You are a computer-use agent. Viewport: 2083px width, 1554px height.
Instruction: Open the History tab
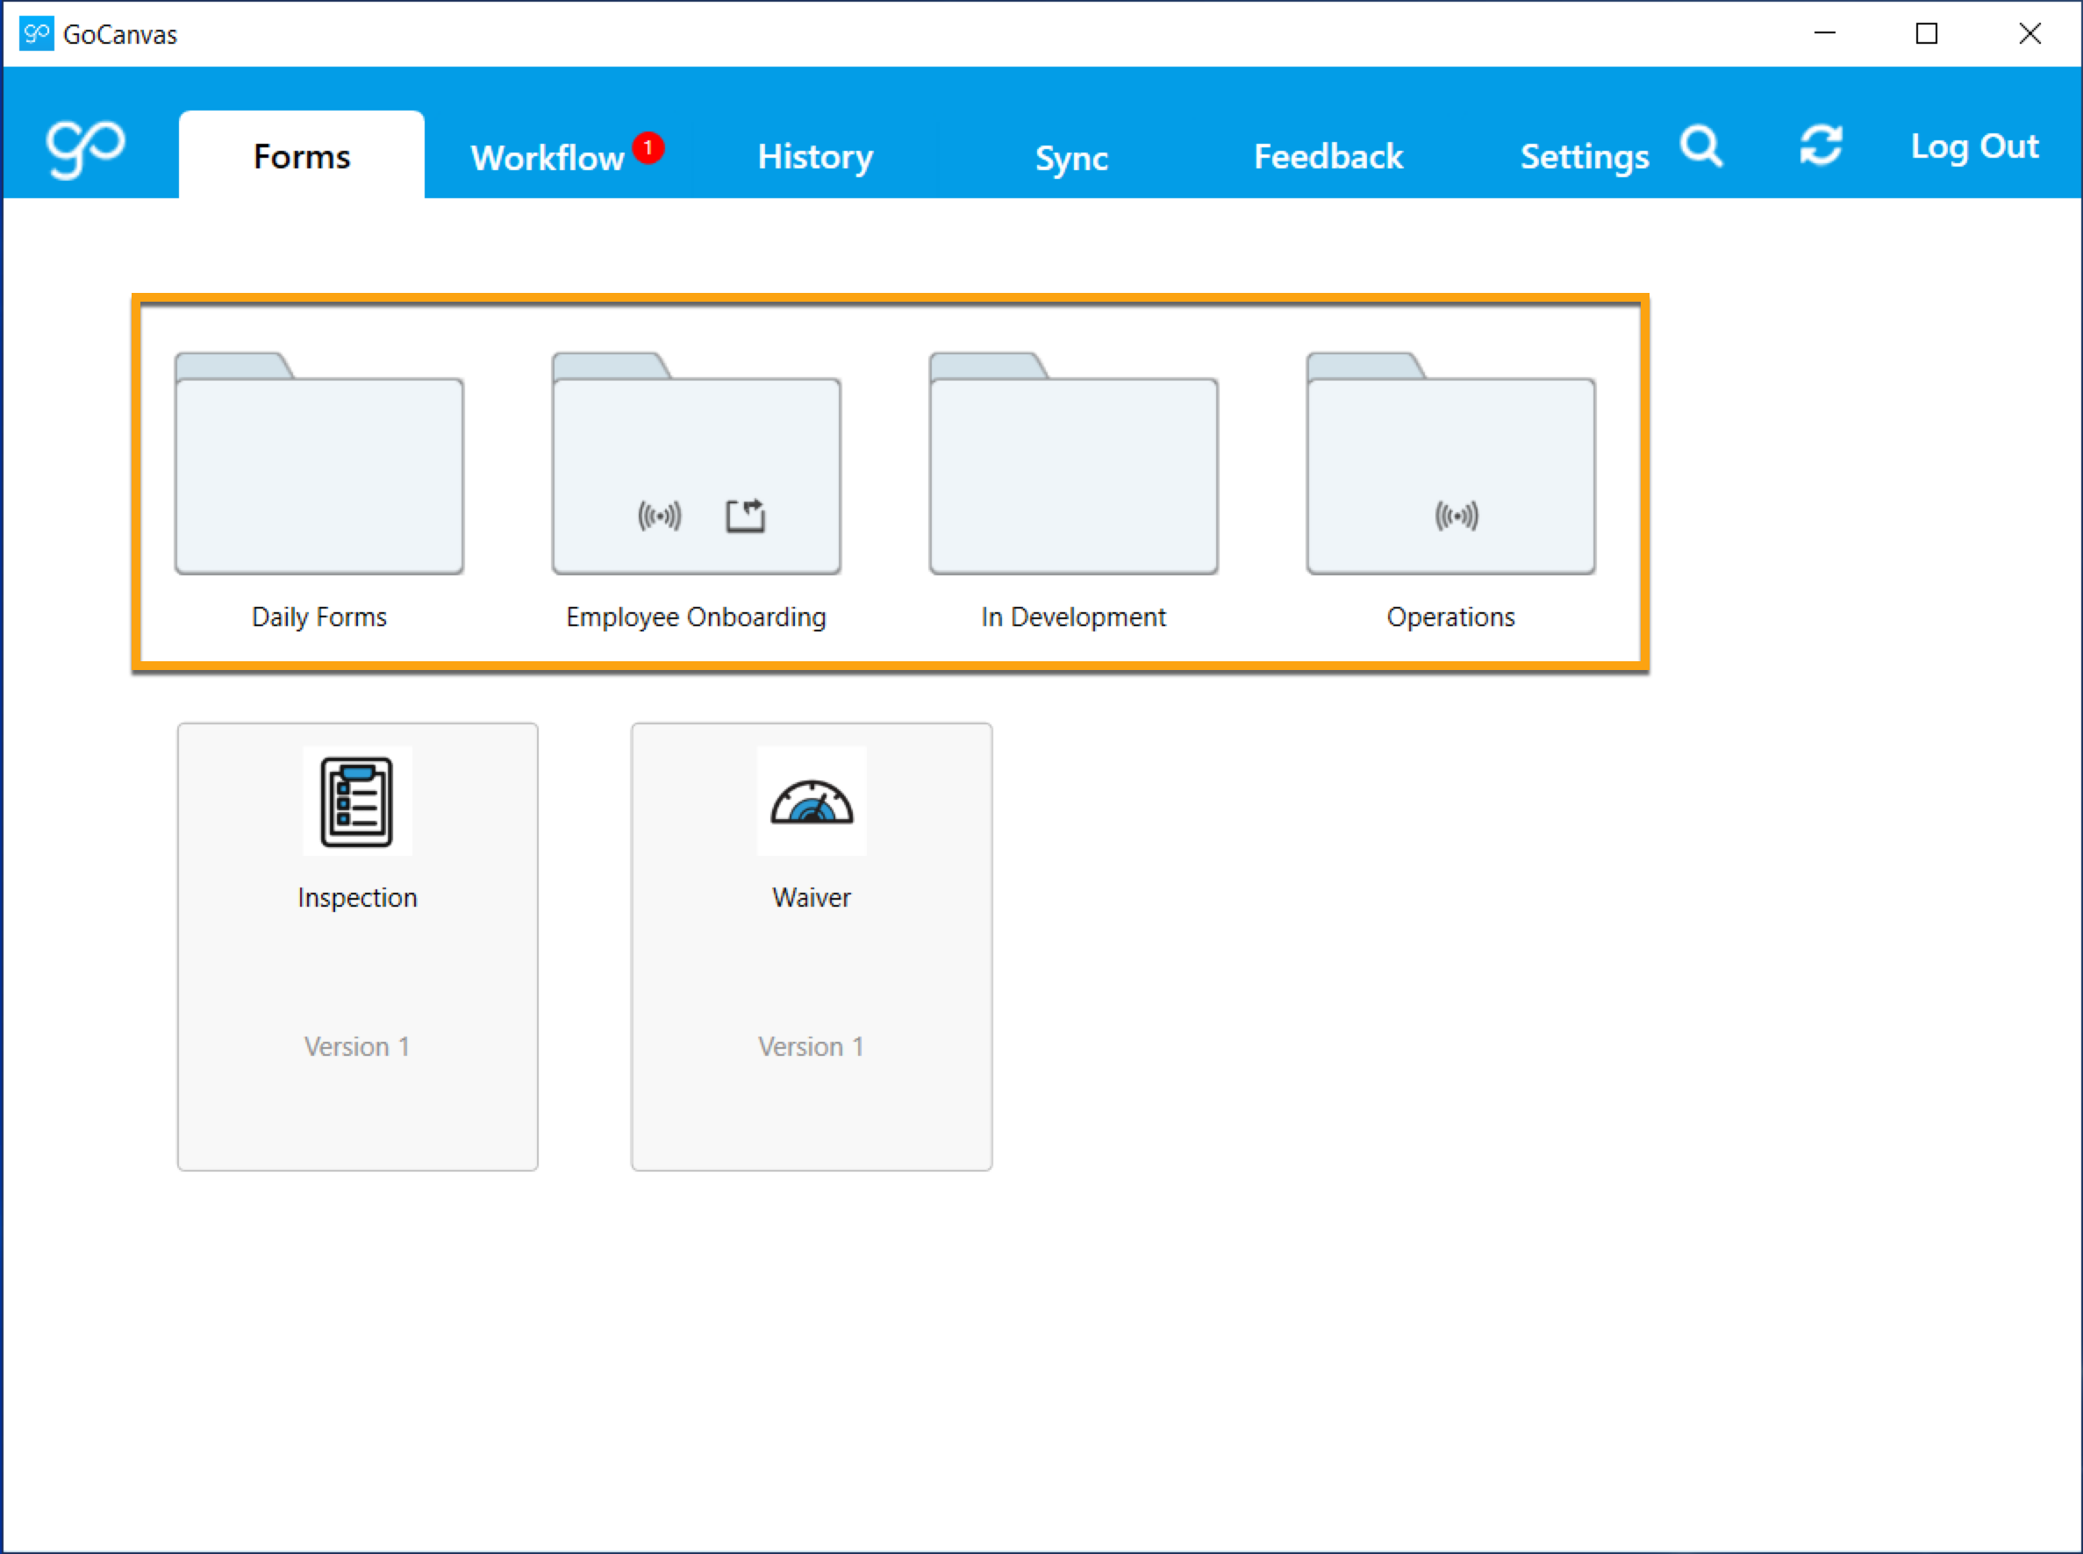pyautogui.click(x=815, y=157)
